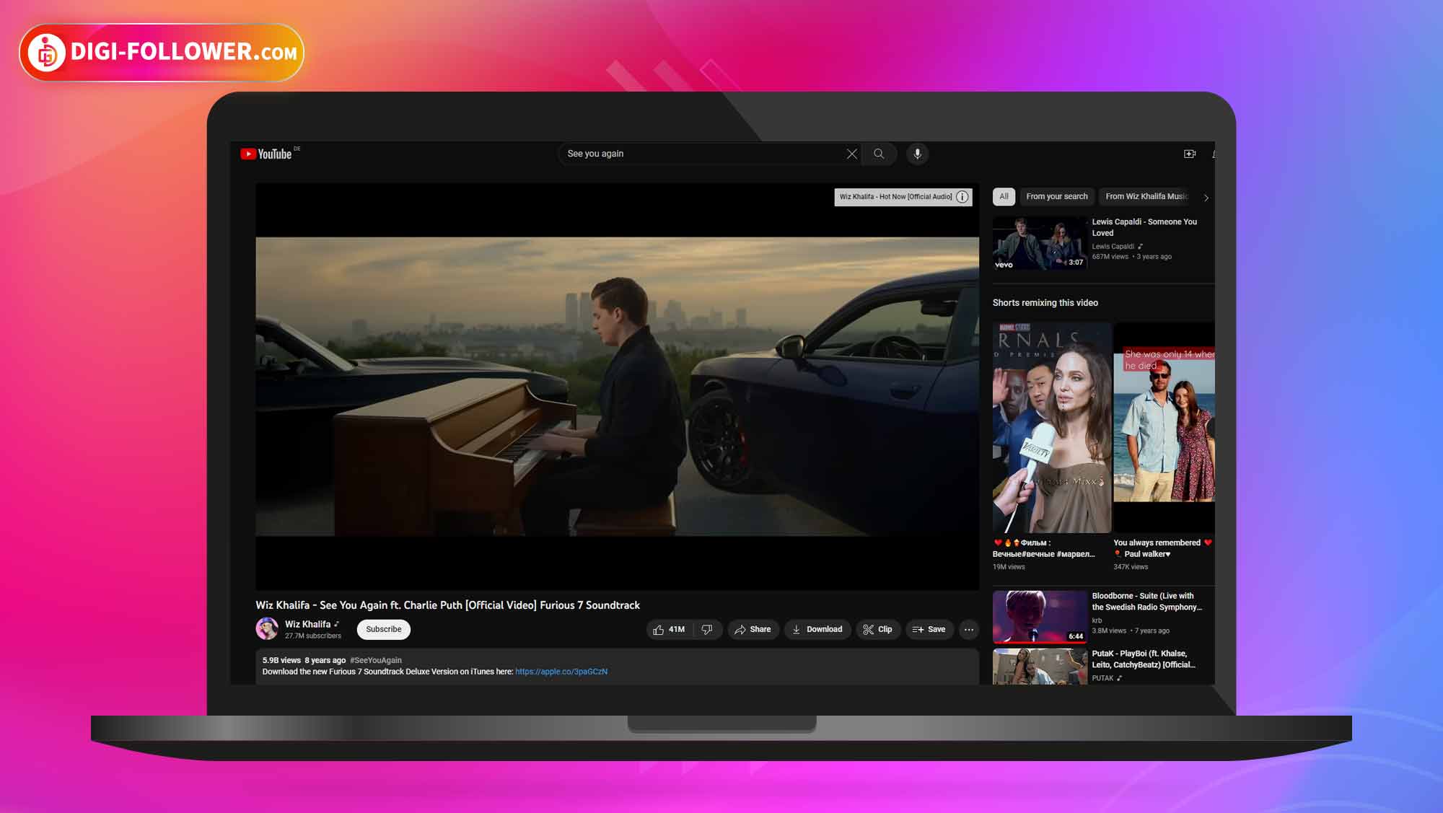
Task: Select From Wiz Khalifa Music chip
Action: point(1146,197)
